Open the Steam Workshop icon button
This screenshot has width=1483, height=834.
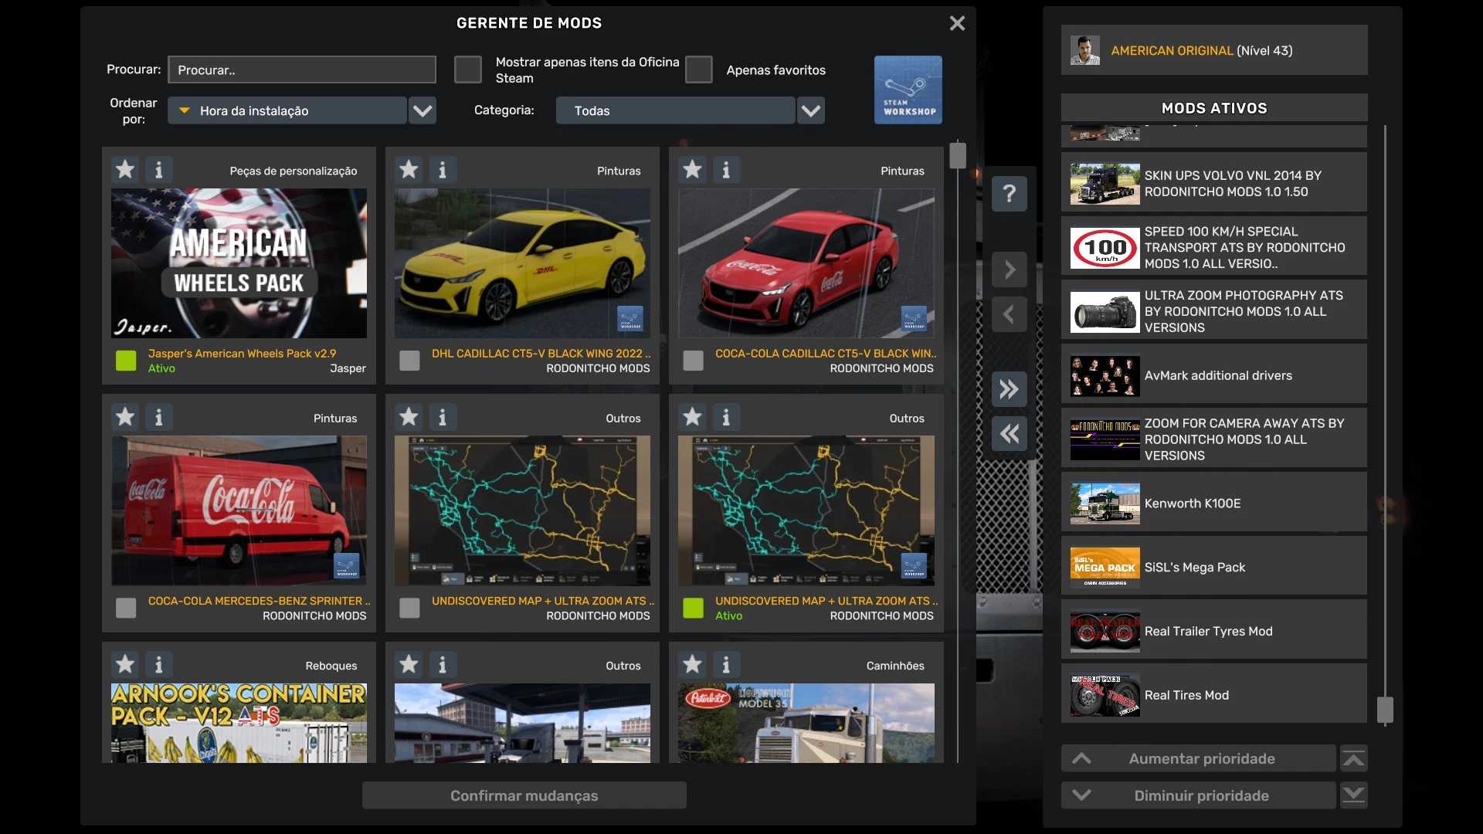[908, 90]
